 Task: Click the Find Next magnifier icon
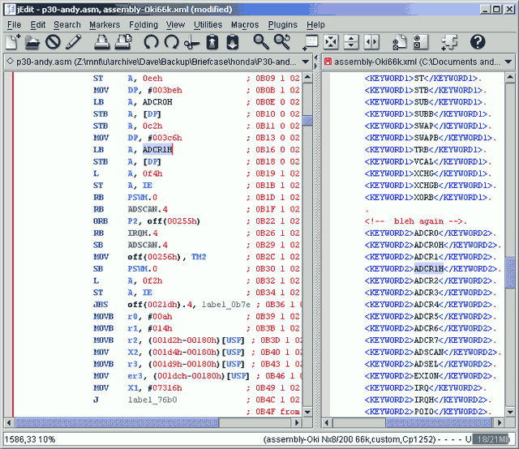pos(282,42)
